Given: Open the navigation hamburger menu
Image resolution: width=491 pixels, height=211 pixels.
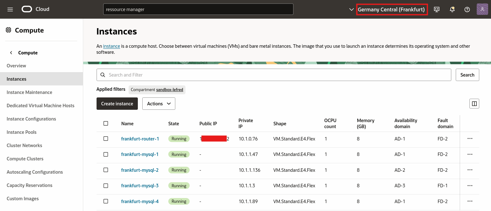Looking at the screenshot, I should click(x=10, y=9).
